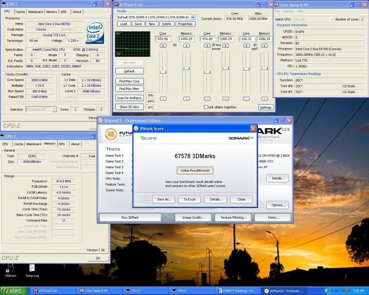The height and width of the screenshot is (295, 369).
Task: Open the Options menu in Core Temp
Action: coord(288,11)
